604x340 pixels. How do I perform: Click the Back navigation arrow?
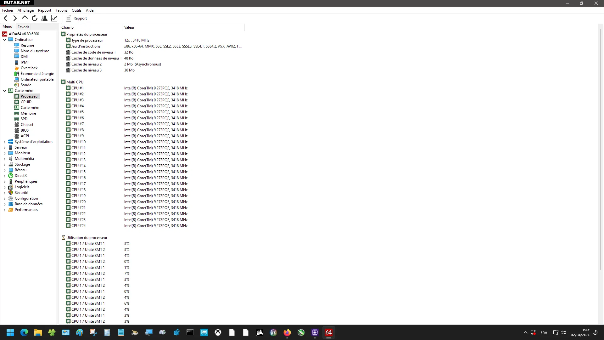[x=5, y=18]
